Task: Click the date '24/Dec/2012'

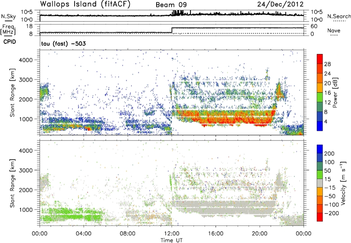Action: click(x=280, y=4)
